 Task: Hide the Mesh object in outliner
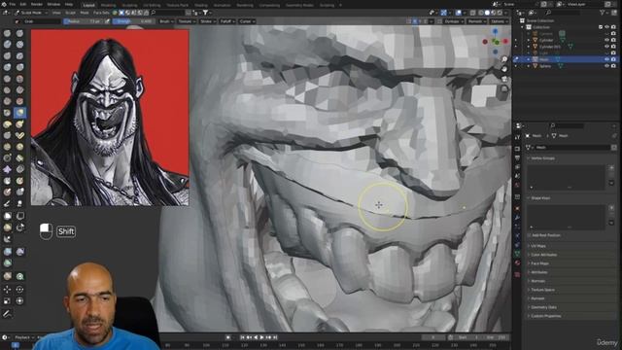606,59
